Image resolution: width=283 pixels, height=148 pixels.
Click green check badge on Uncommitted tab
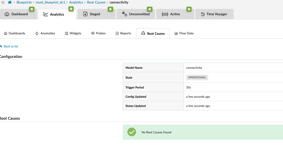coord(149,9)
